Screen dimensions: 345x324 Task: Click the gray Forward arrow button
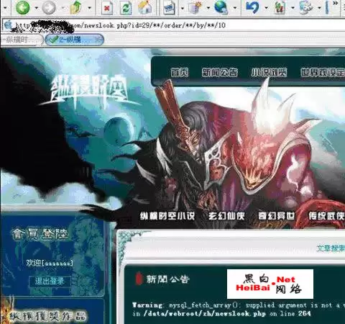pos(49,8)
